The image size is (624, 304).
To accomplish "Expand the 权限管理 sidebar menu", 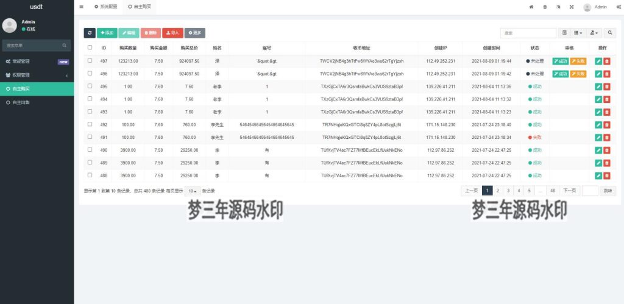I will 37,75.
